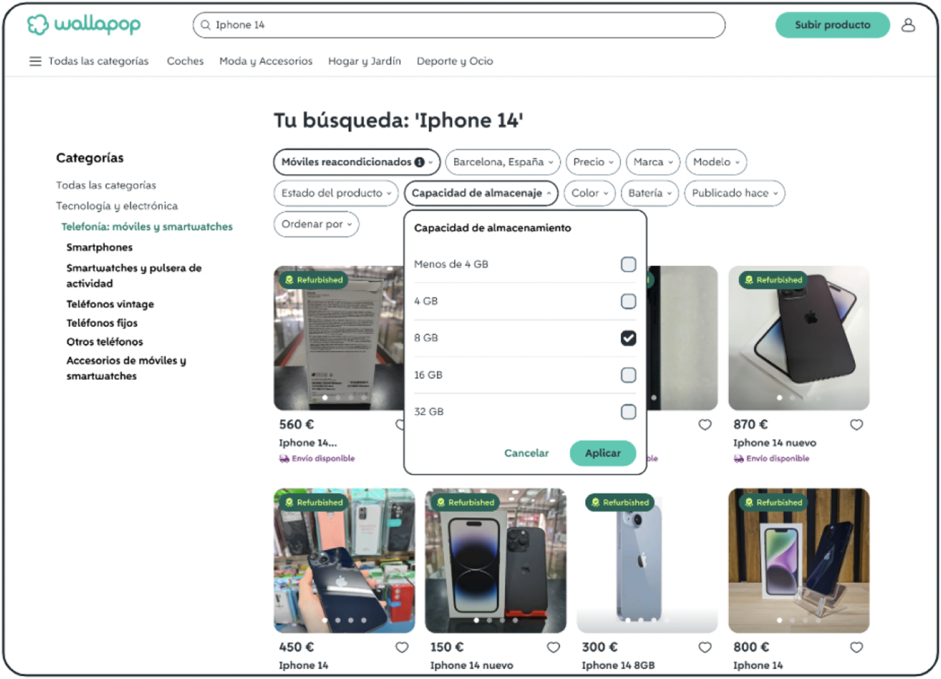Open the Ordenar por dropdown
The height and width of the screenshot is (679, 941).
click(x=316, y=224)
